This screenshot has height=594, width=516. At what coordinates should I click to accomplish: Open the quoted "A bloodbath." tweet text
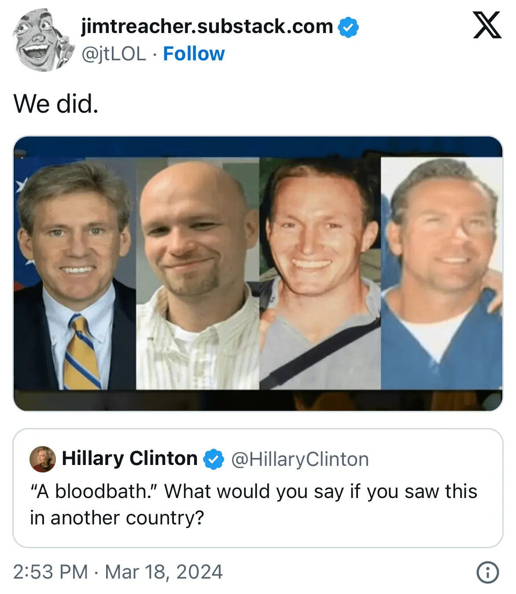pos(254,505)
